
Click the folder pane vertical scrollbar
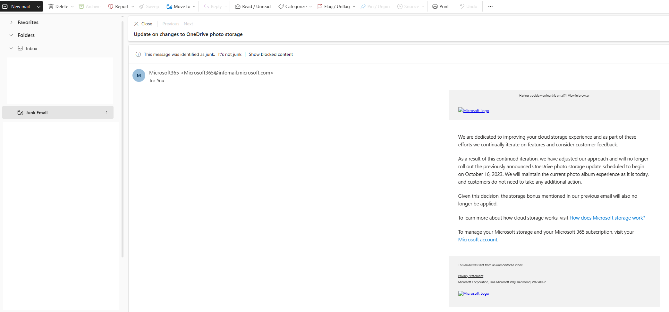[123, 140]
